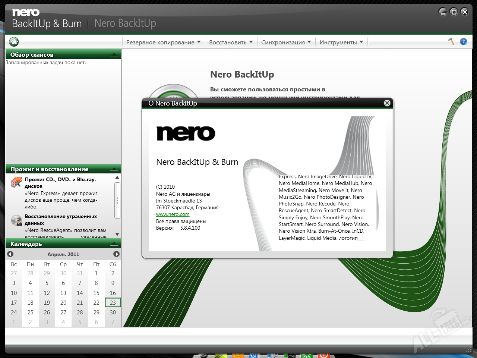
Task: Click the green Home icon
Action: [x=14, y=42]
